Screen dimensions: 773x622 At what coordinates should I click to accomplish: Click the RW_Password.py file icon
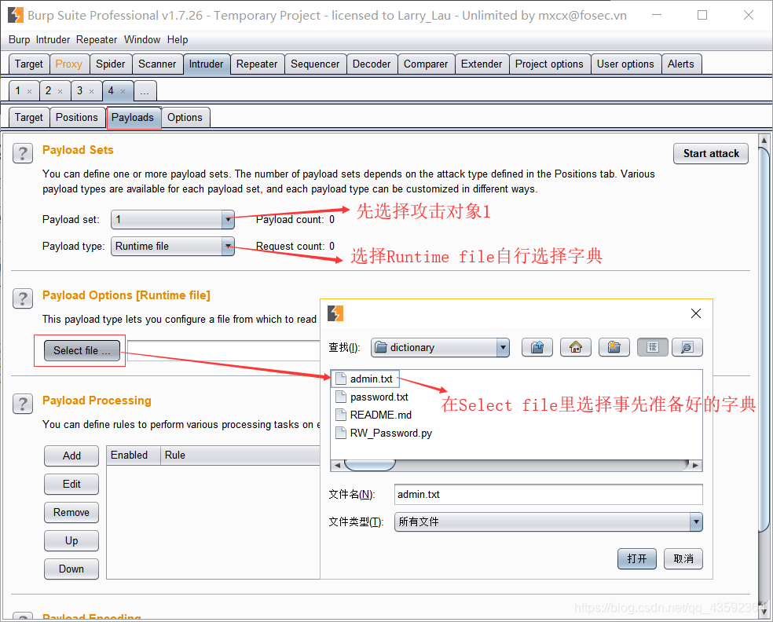coord(341,433)
